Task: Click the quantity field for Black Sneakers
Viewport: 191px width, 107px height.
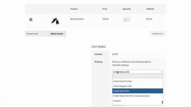Action: tap(127, 20)
